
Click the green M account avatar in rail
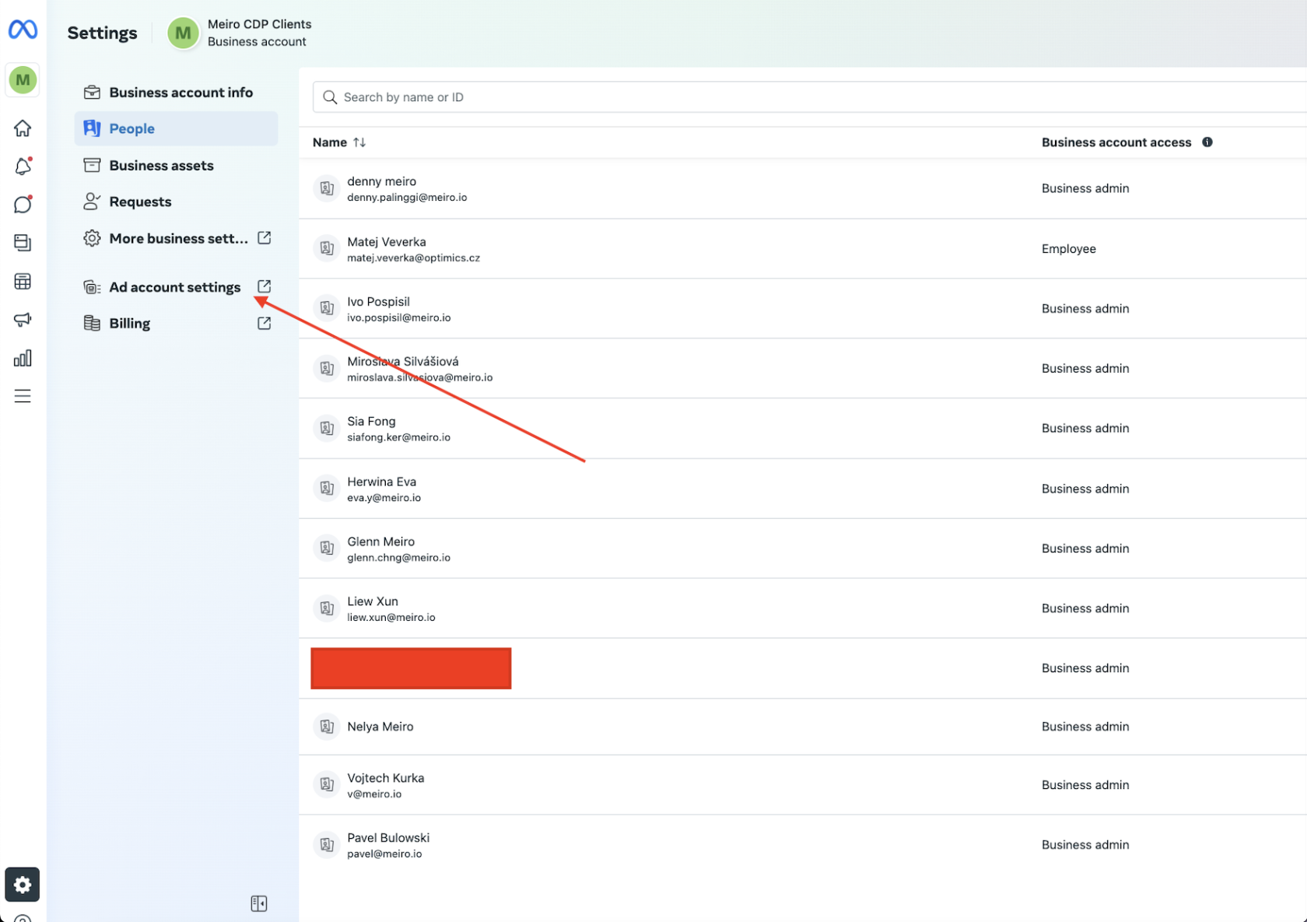(x=23, y=79)
